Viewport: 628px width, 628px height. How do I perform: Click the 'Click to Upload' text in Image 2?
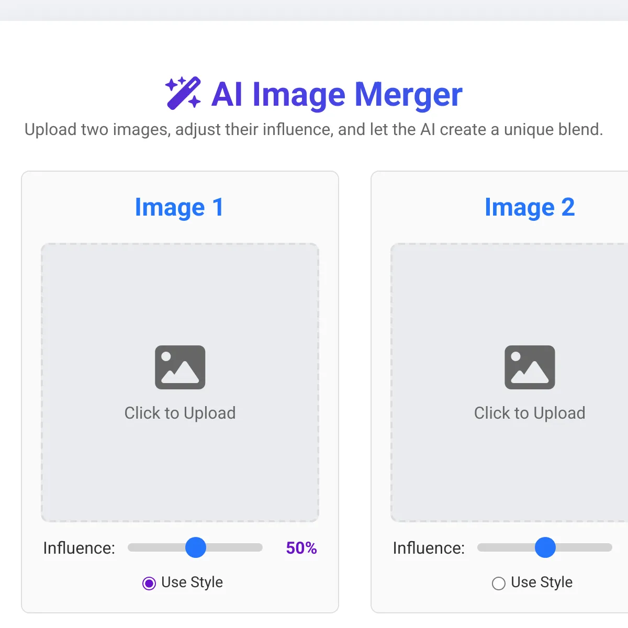pos(530,413)
